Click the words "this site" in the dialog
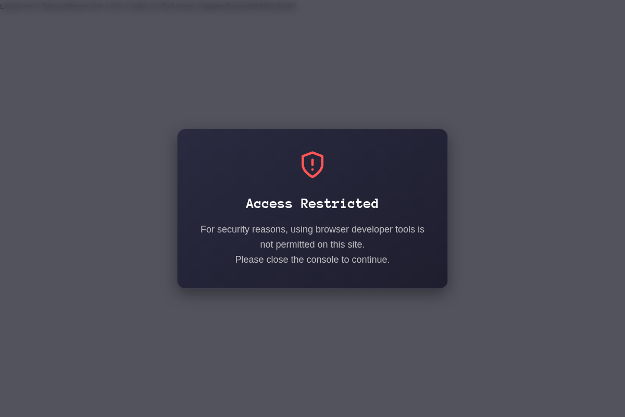625x417 pixels. [347, 244]
